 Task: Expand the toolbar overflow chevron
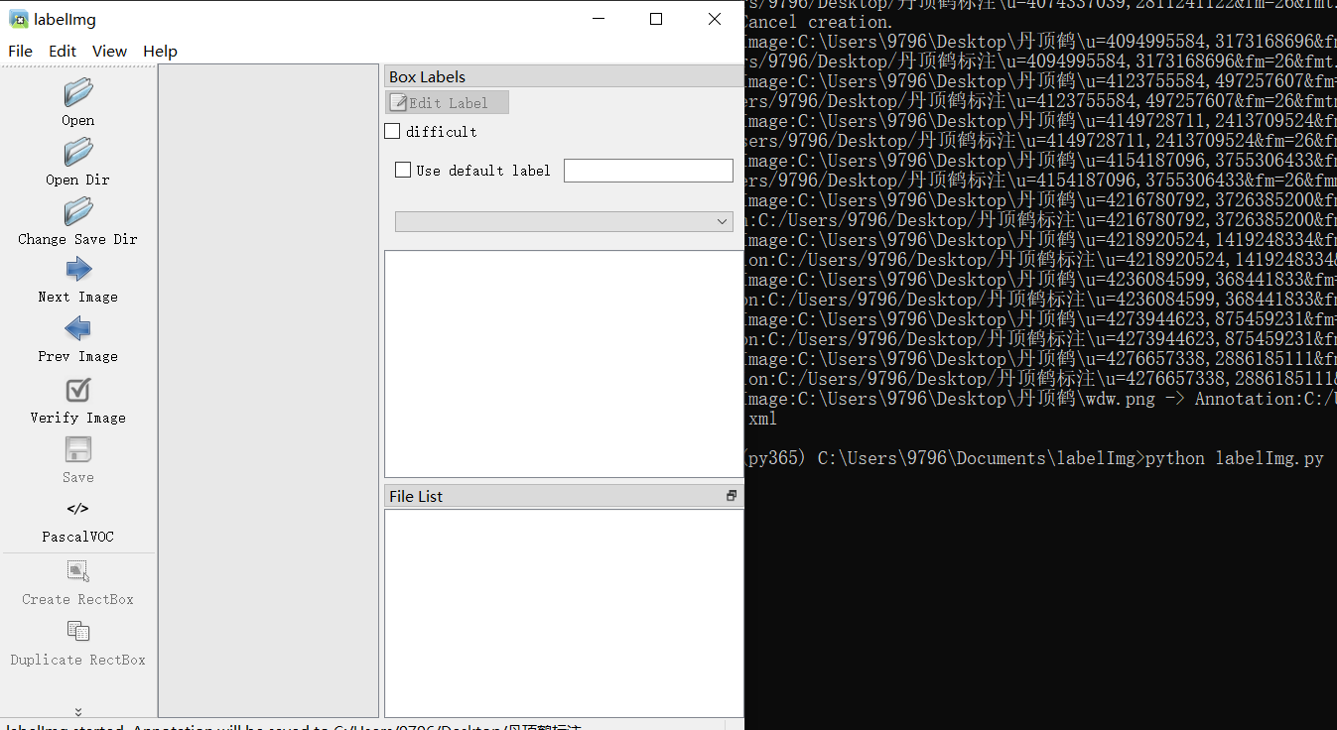coord(78,711)
